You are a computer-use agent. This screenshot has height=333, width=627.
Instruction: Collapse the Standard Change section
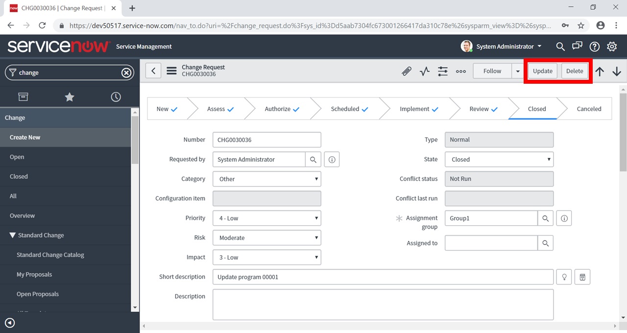tap(13, 236)
